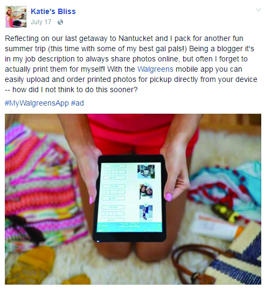Click the July 17 timestamp
The width and height of the screenshot is (265, 290).
41,22
